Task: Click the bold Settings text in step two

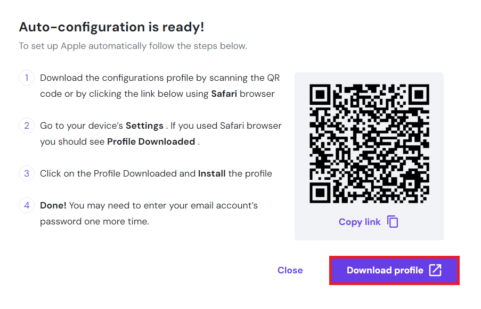Action: (145, 126)
